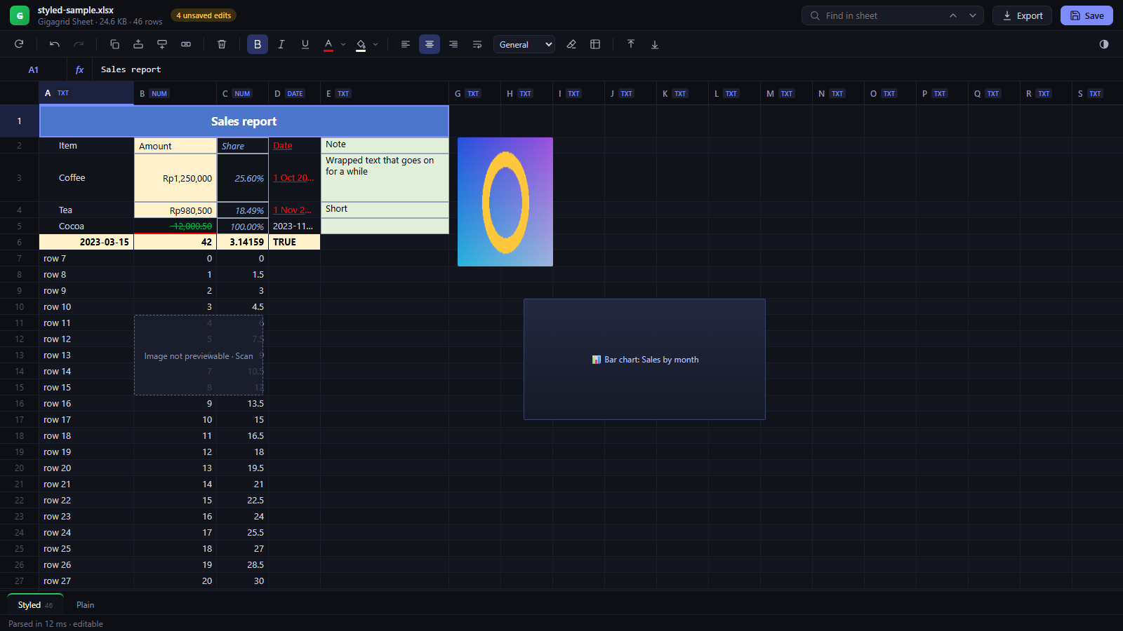Redo the last undone edit
The height and width of the screenshot is (631, 1123).
coord(79,44)
